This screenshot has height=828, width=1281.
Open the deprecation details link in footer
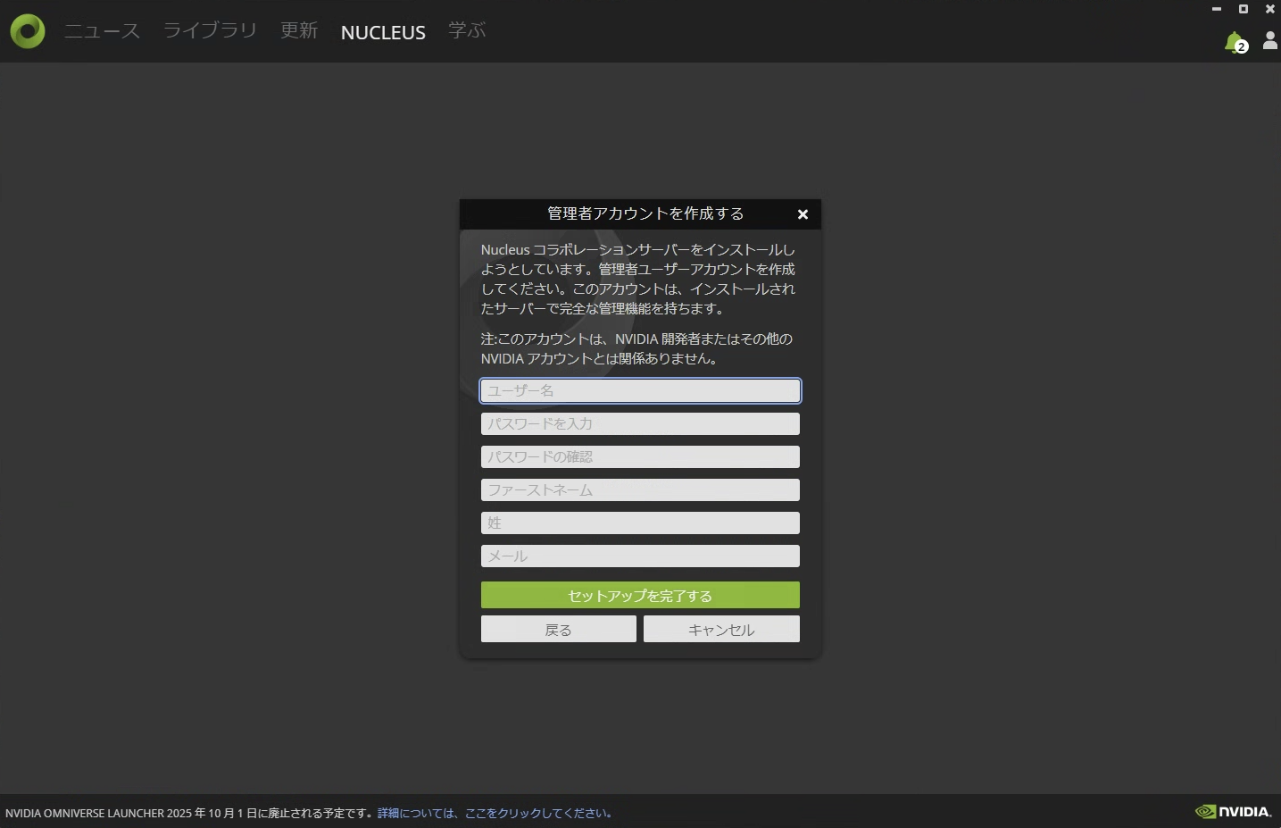coord(495,813)
